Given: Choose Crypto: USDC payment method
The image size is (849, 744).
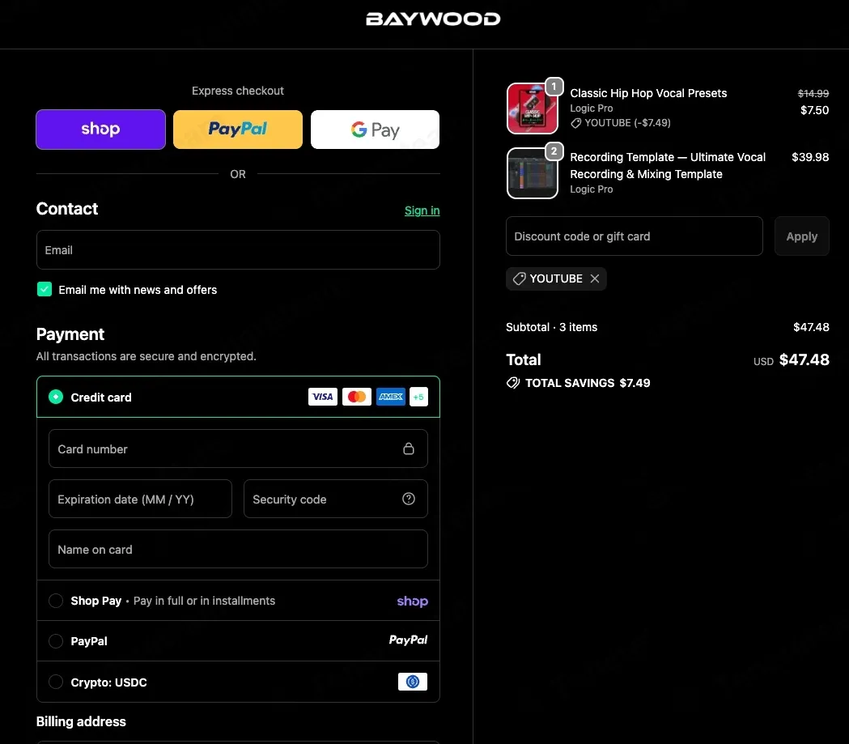Looking at the screenshot, I should click(56, 682).
